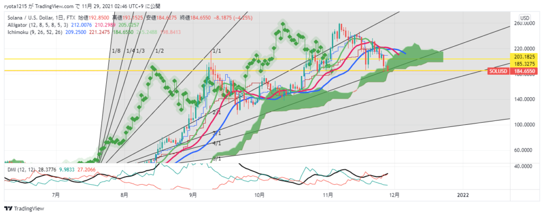Viewport: 544px width, 216px height.
Task: Click the 100.0000 level on price scale
Action: click(524, 125)
